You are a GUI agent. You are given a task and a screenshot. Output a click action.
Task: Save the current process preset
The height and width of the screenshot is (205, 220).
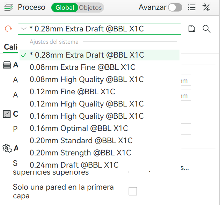[191, 29]
